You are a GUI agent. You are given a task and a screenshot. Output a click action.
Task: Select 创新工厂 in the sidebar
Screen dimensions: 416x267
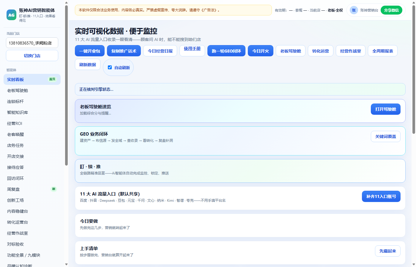[32, 200]
